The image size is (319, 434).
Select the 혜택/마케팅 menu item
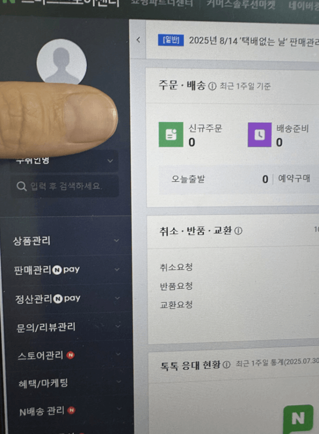43,383
